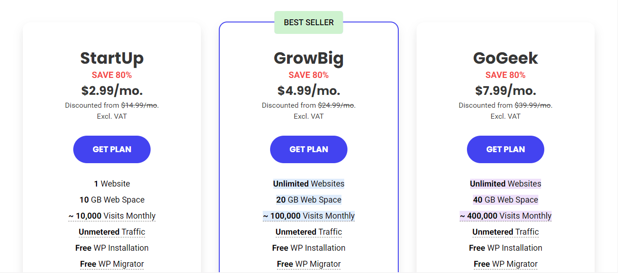618x275 pixels.
Task: Click the BEST SELLER badge
Action: coord(309,22)
